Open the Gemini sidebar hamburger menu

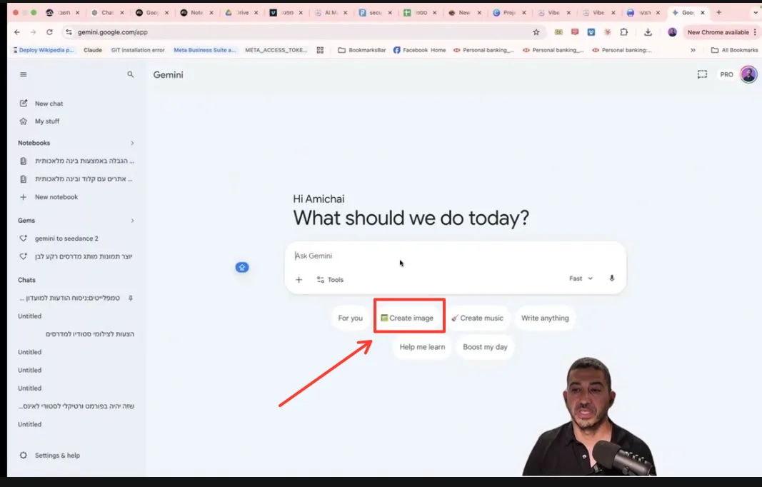tap(24, 74)
